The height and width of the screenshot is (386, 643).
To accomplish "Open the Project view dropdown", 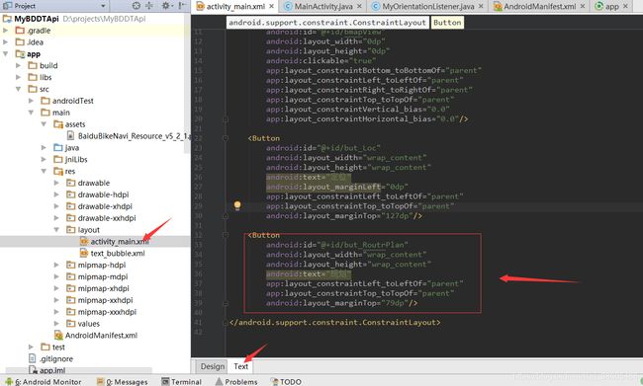I will click(103, 6).
